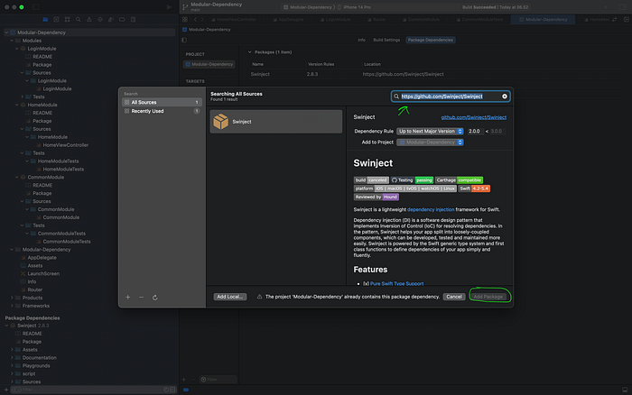Collapse the CommonModule package

[17, 177]
